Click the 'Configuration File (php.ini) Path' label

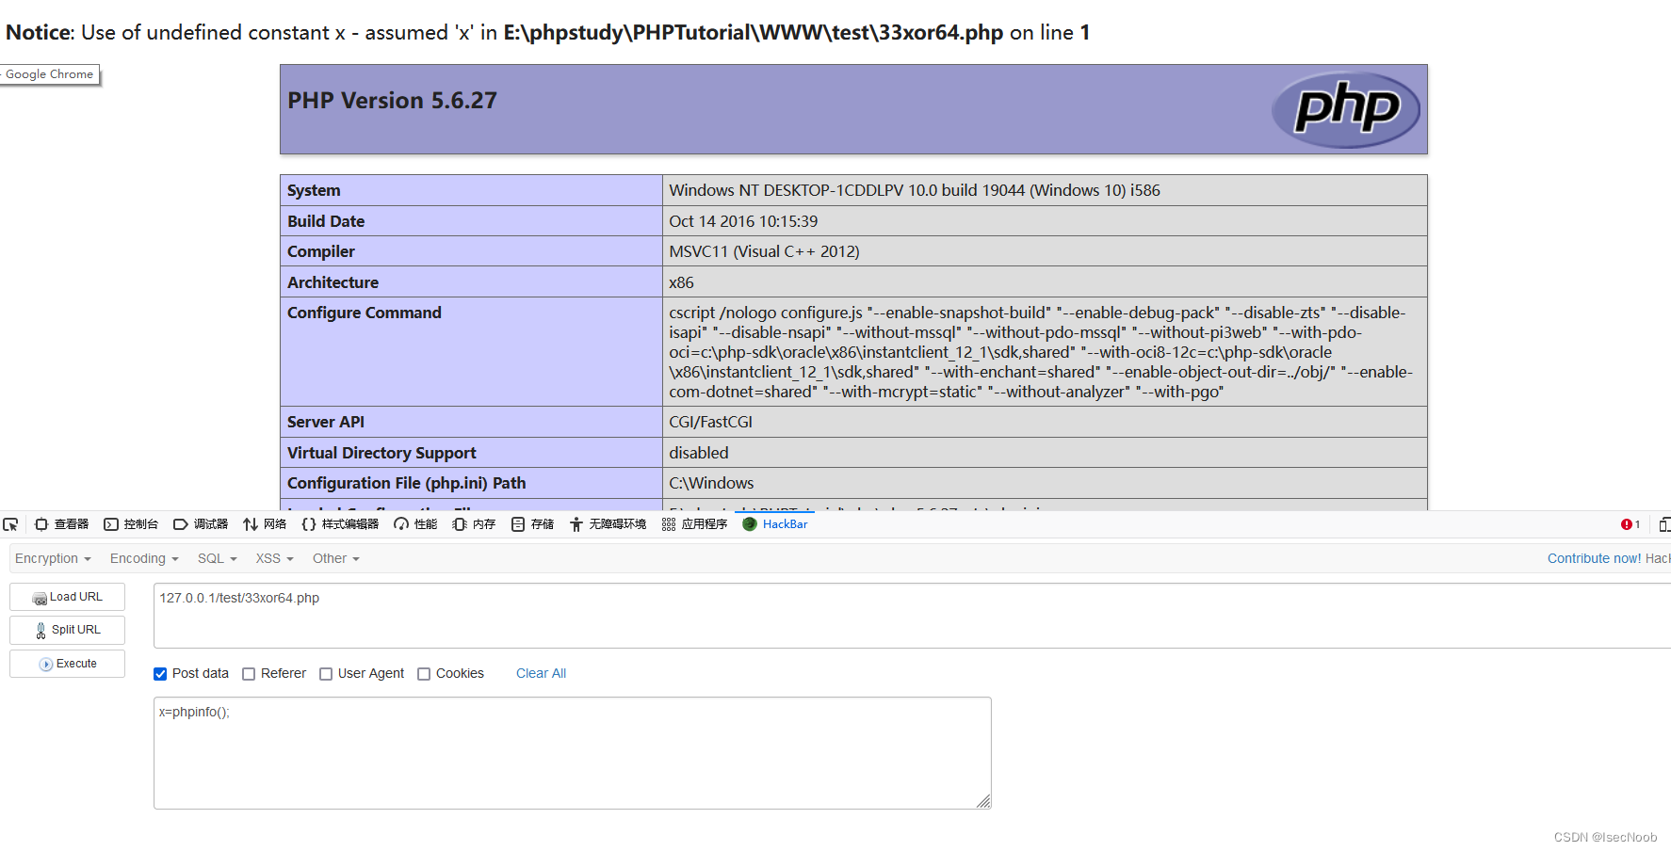tap(406, 483)
